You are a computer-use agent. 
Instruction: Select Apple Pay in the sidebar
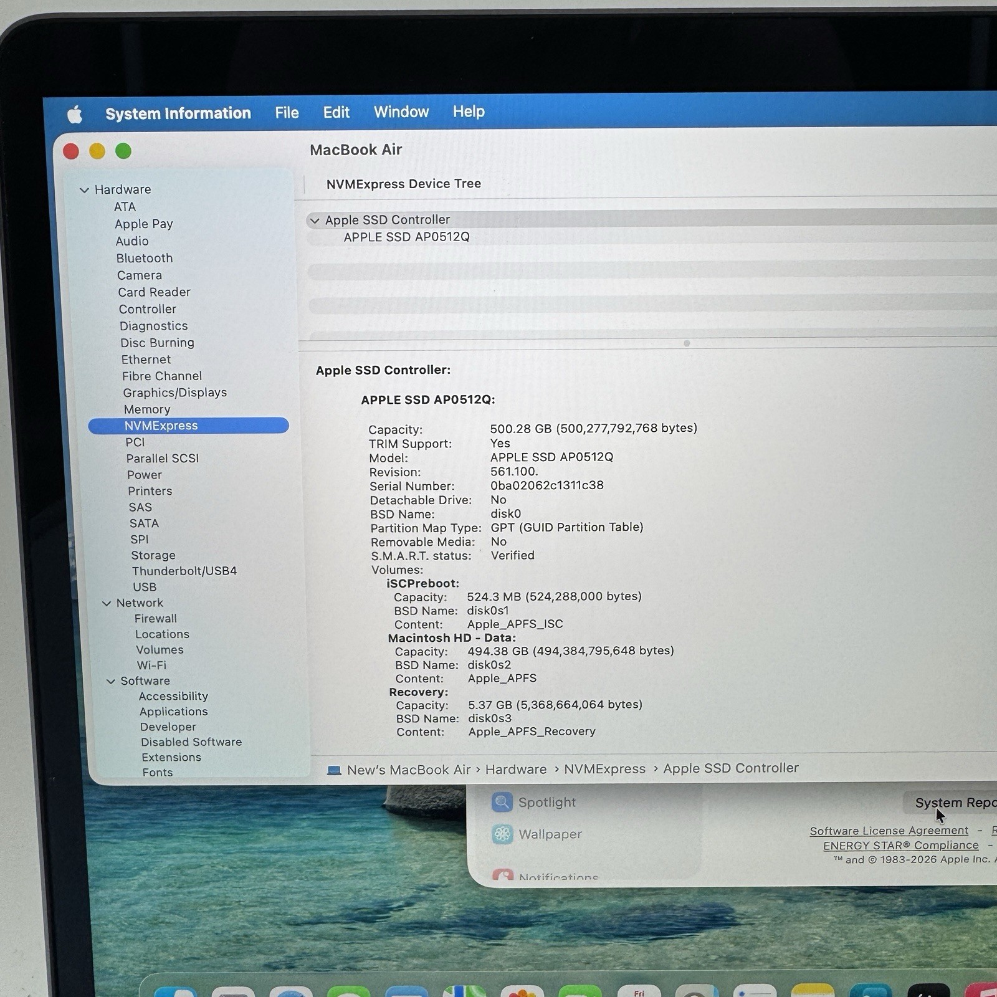pos(144,224)
